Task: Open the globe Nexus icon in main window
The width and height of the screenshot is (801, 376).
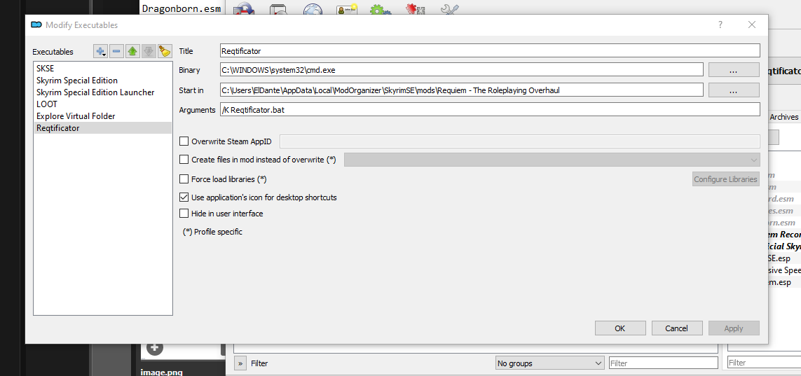Action: pyautogui.click(x=313, y=8)
